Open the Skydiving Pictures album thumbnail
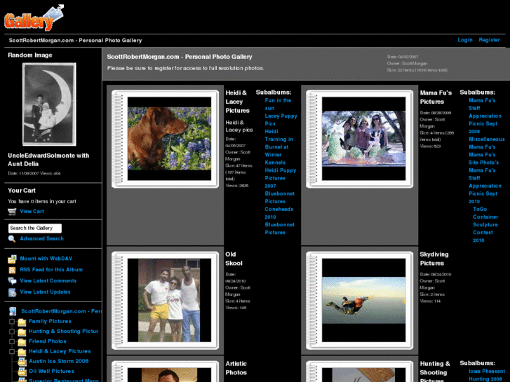510x382 pixels. [x=363, y=300]
